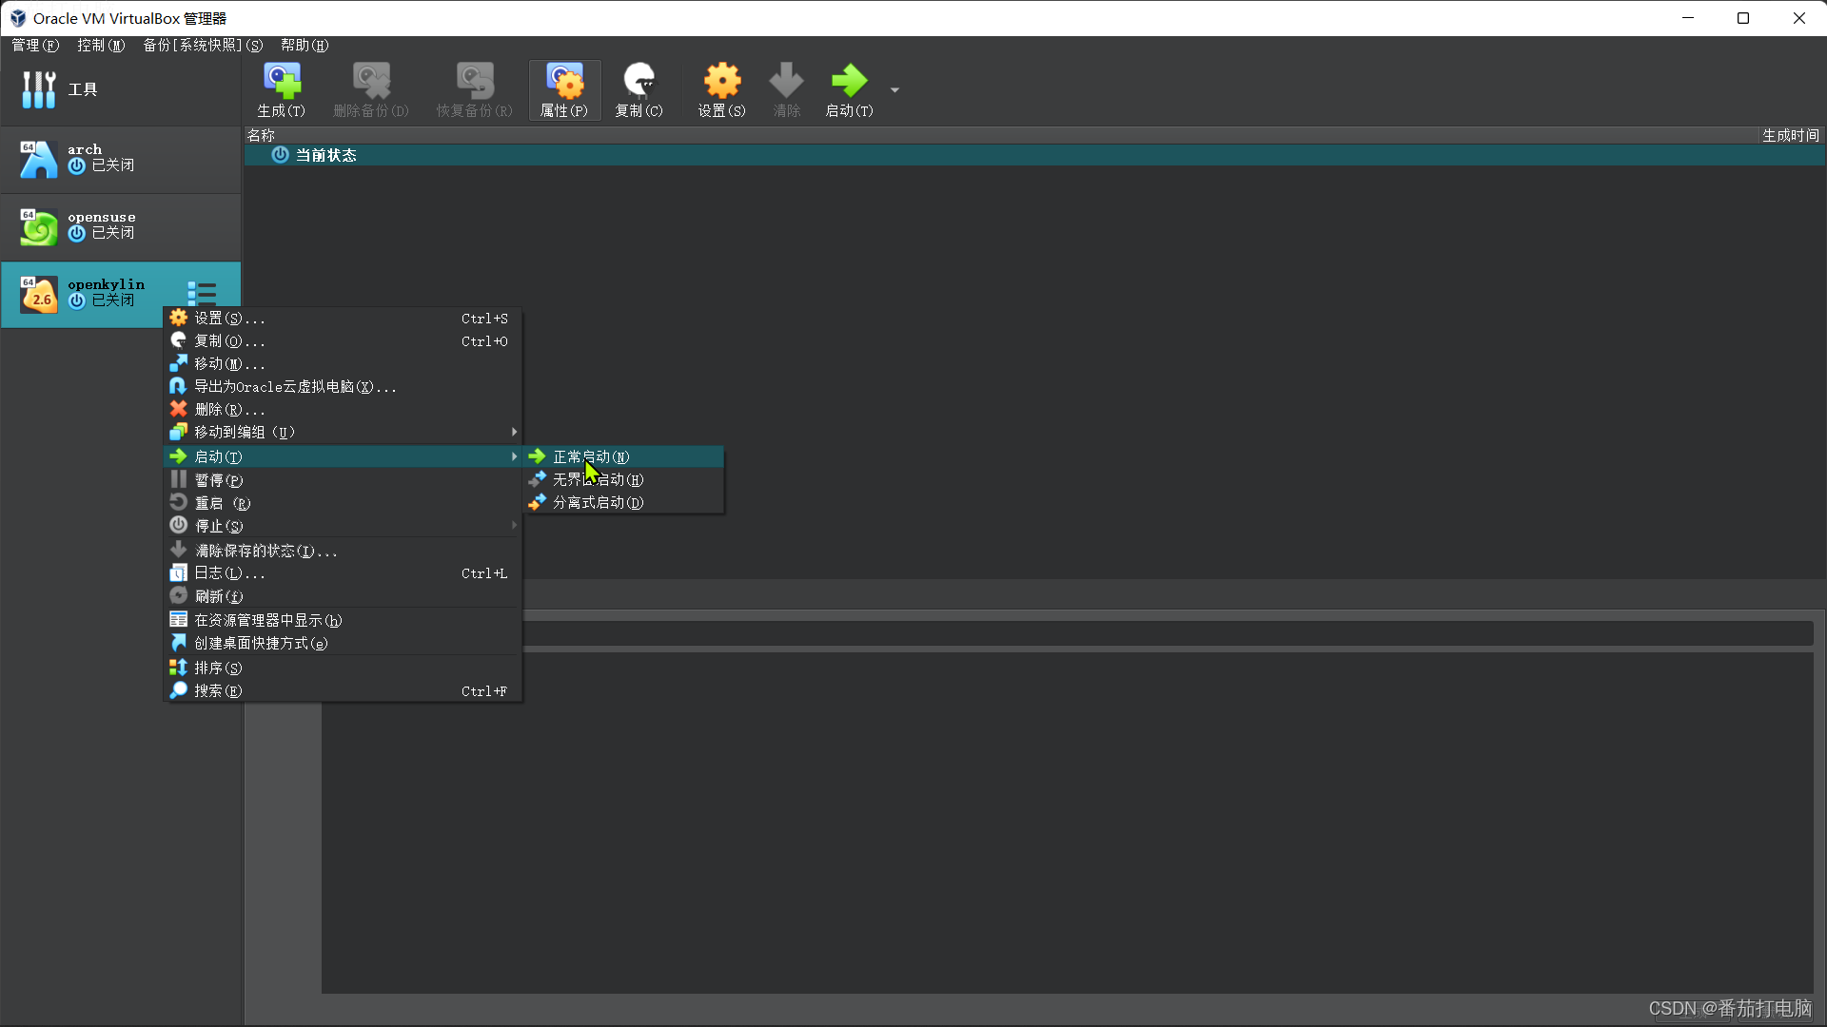Click the 生成时间 column header
This screenshot has width=1827, height=1027.
coord(1790,136)
